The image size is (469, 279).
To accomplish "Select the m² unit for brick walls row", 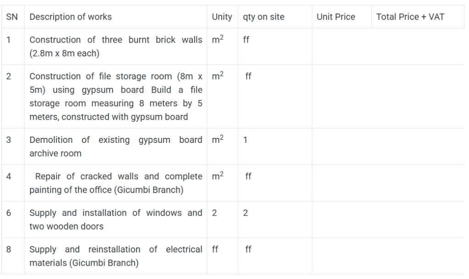I will (x=218, y=40).
